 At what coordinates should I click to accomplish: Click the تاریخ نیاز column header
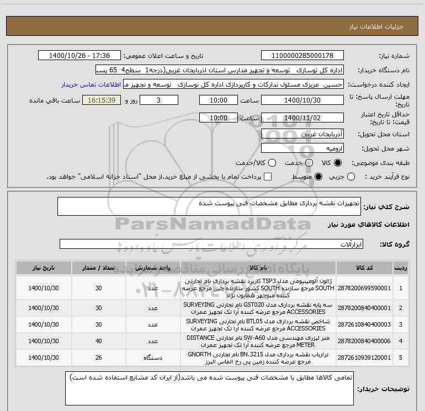44,268
